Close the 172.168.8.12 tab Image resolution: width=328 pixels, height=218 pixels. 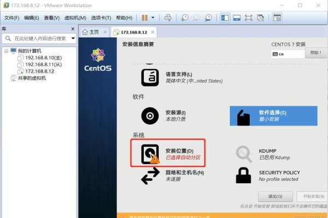153,32
